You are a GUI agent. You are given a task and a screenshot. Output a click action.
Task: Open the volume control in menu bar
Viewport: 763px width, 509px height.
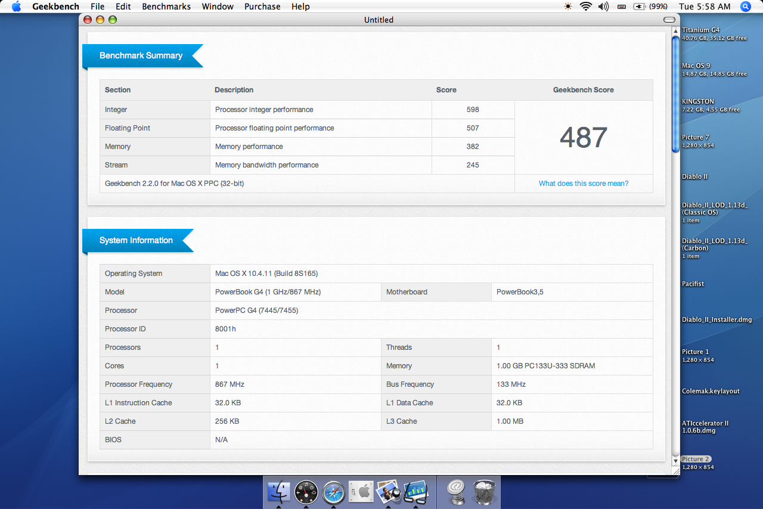tap(603, 7)
